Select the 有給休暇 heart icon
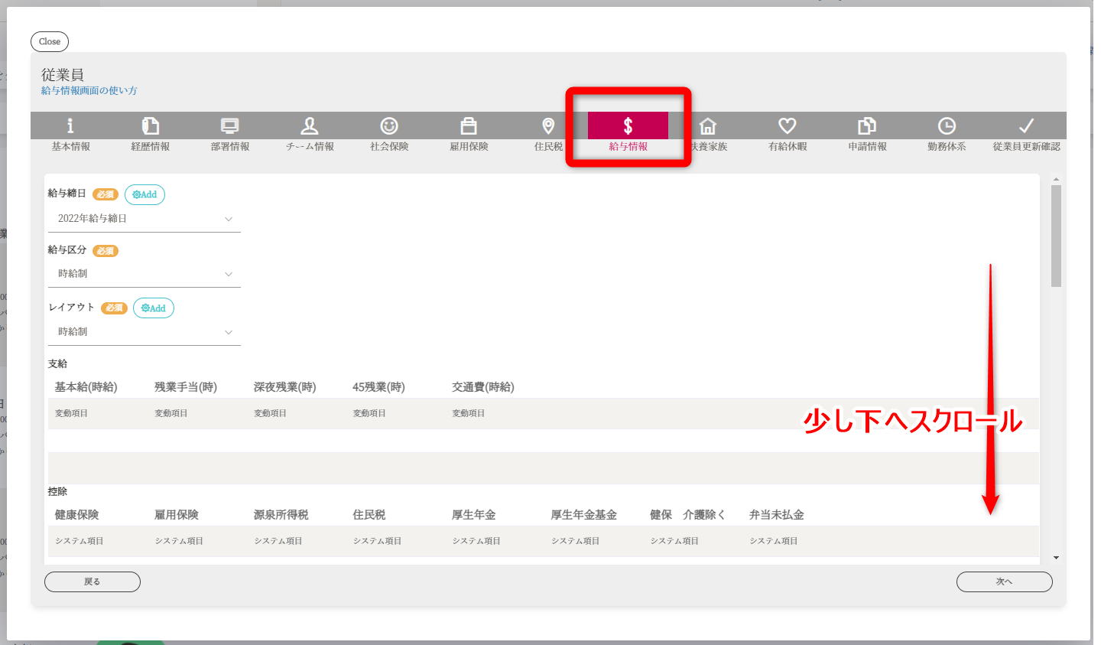1101x645 pixels. pyautogui.click(x=788, y=126)
